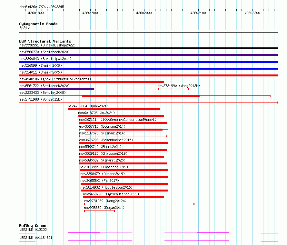Select esv2731990 Wong2012b variant feature
Screen dimensions: 287x245
pos(173,89)
